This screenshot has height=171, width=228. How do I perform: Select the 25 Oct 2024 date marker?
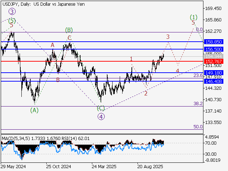click(58, 166)
